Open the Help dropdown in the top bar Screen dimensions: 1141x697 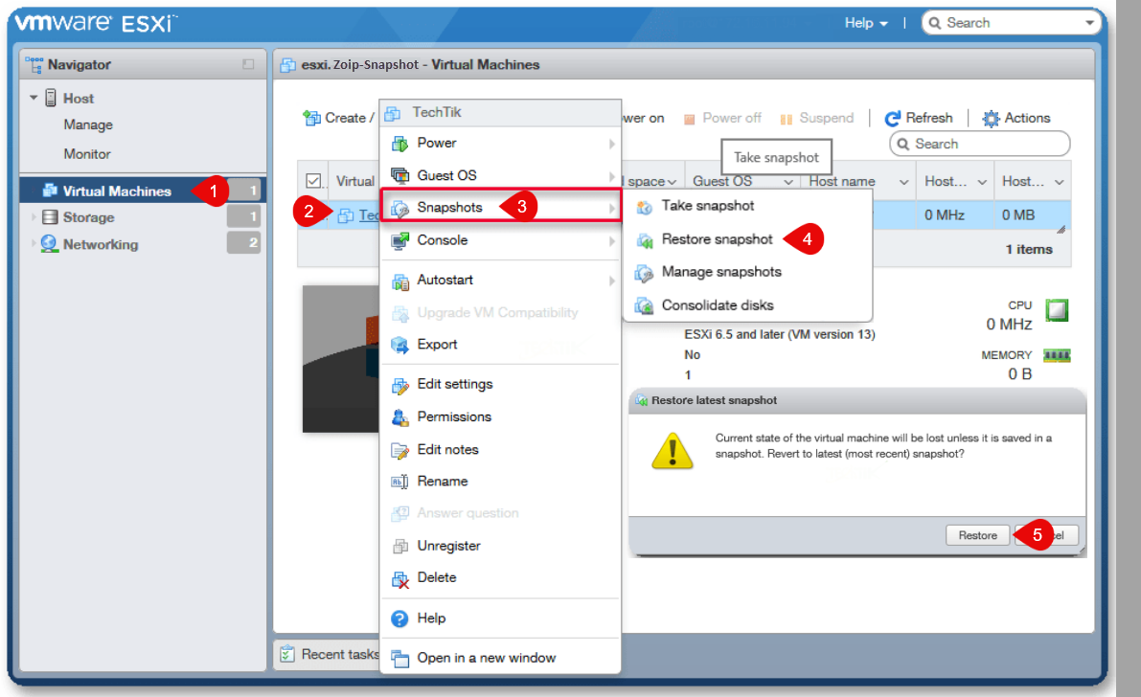pos(866,23)
